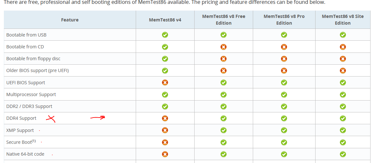Click the MemTest86 v8 Pro Edition header
Image resolution: width=376 pixels, height=163 pixels.
tap(284, 20)
